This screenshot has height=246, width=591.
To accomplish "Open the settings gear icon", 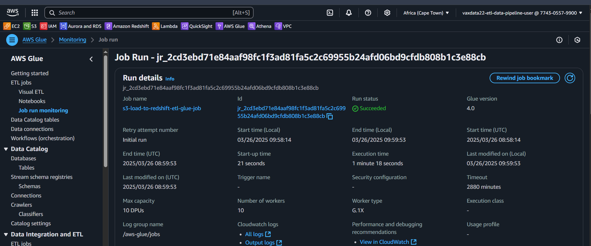I will (387, 13).
